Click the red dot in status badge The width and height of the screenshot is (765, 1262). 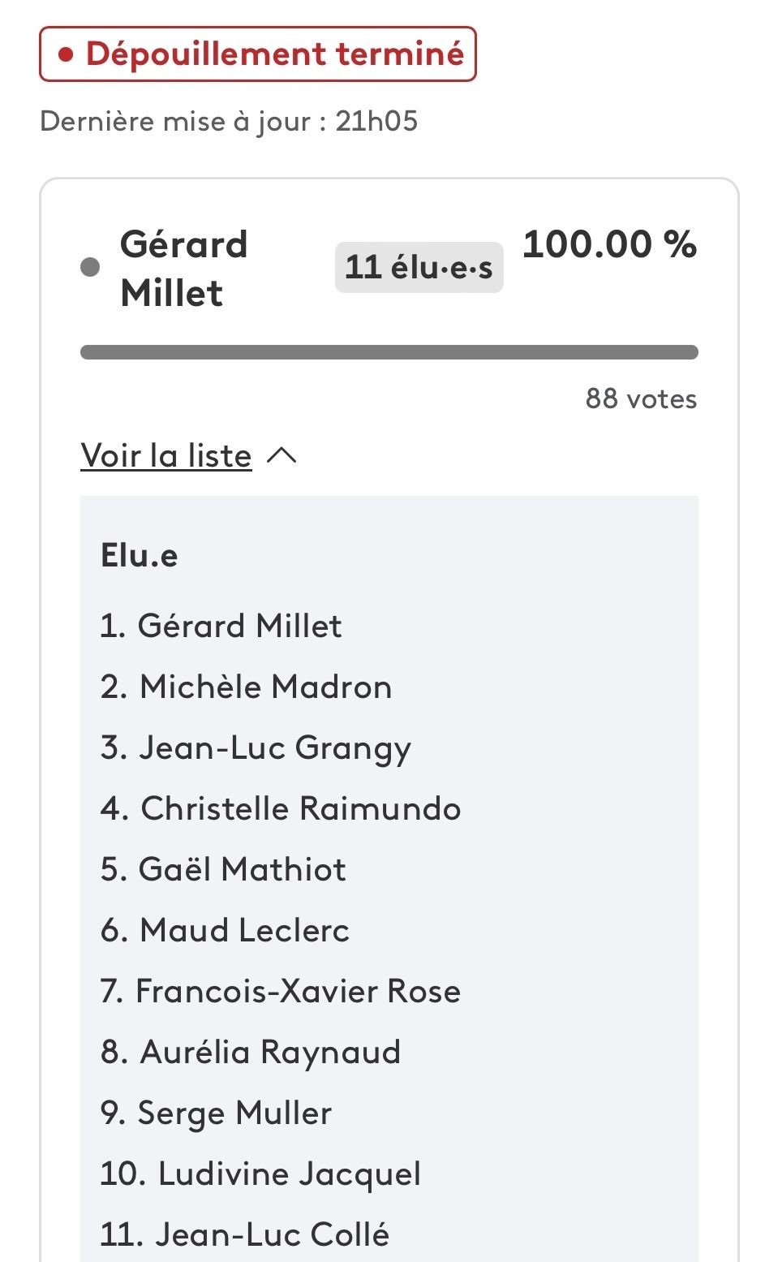coord(67,55)
